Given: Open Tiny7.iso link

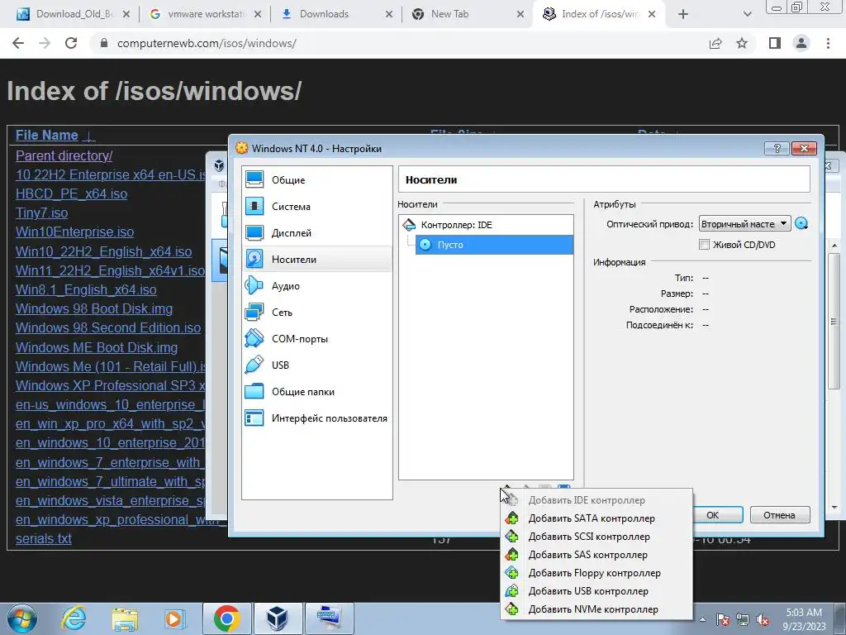Looking at the screenshot, I should tap(41, 212).
